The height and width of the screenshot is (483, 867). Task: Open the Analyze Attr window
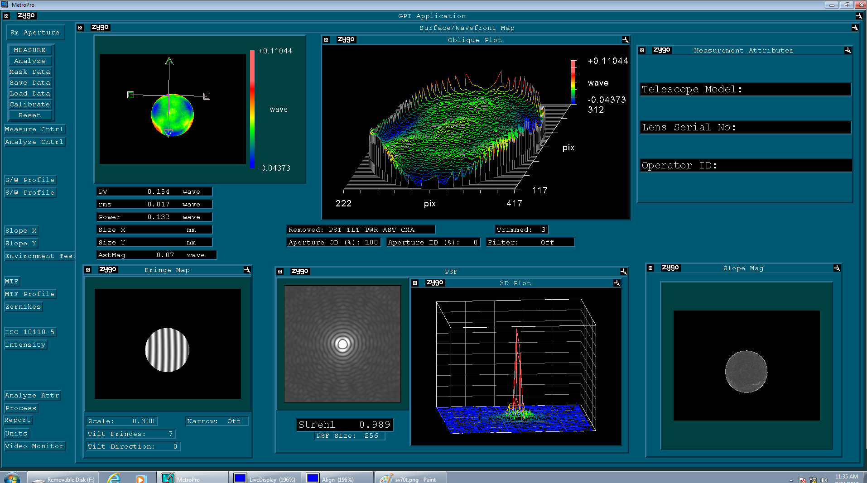coord(32,395)
